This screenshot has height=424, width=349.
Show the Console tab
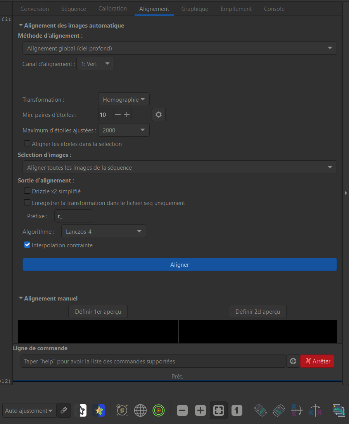[x=274, y=9]
